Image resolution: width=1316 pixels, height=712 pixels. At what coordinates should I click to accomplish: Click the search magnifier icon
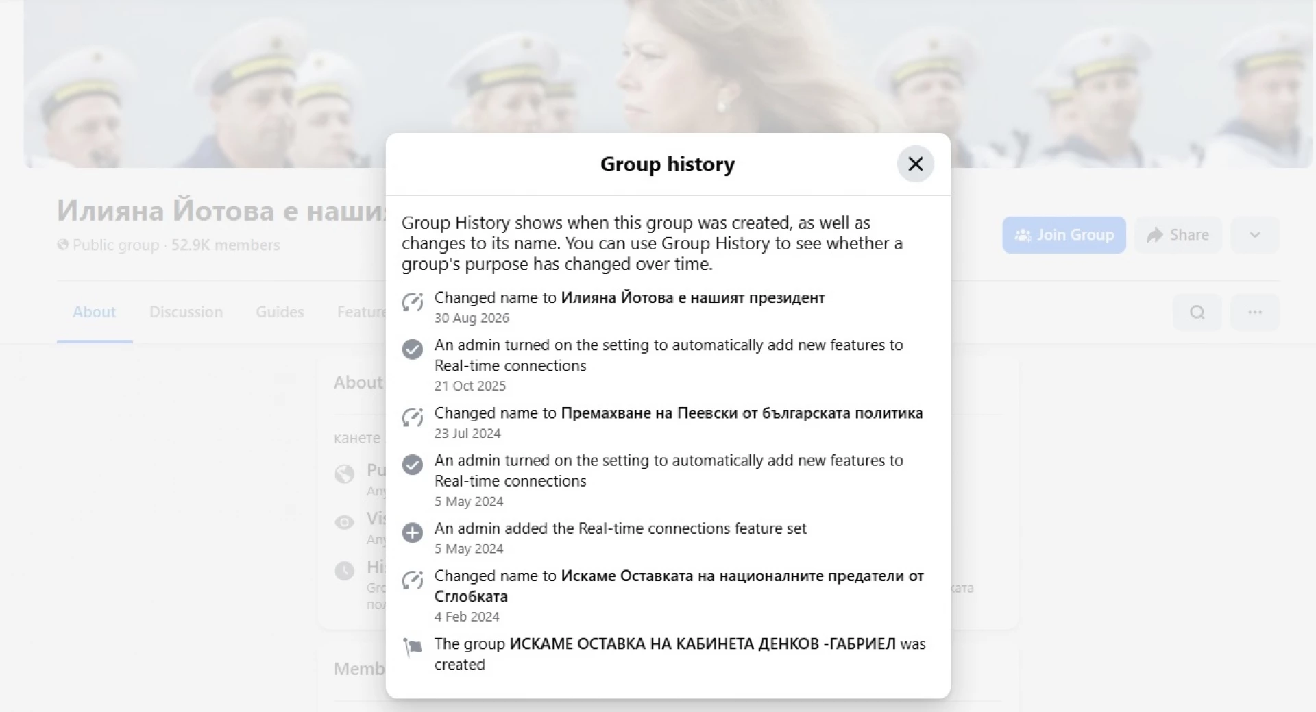tap(1197, 312)
